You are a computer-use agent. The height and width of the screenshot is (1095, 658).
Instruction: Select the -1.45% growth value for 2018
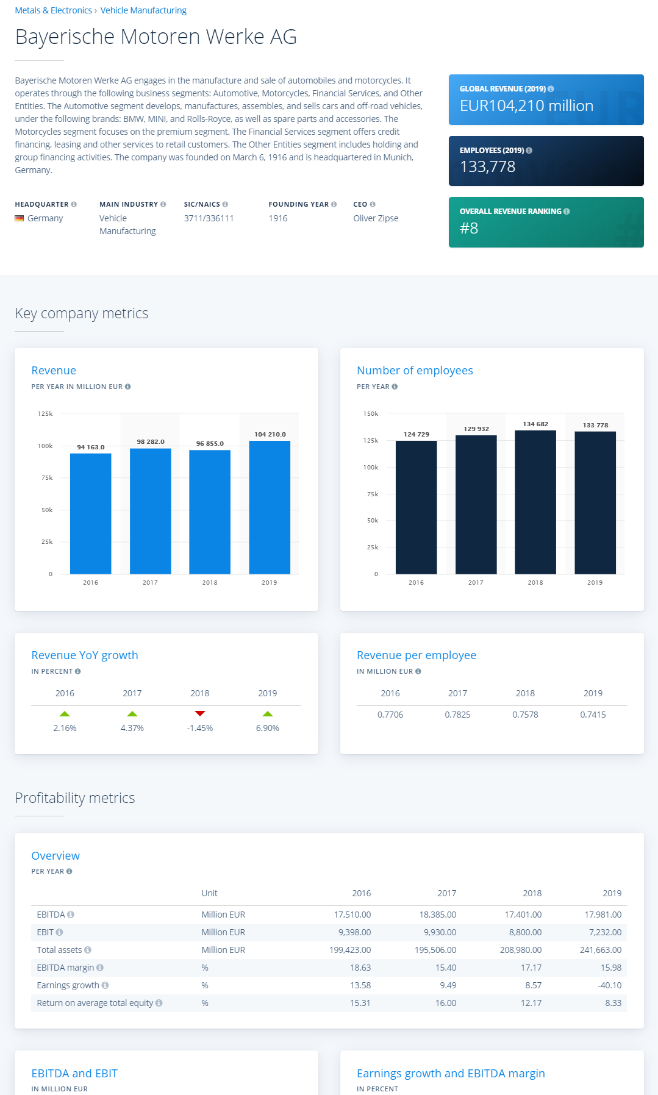tap(200, 728)
